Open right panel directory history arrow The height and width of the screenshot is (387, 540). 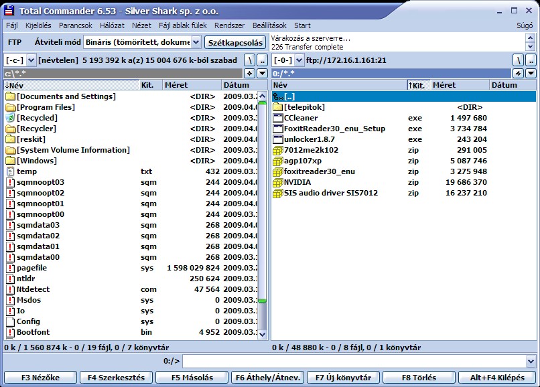(x=531, y=73)
